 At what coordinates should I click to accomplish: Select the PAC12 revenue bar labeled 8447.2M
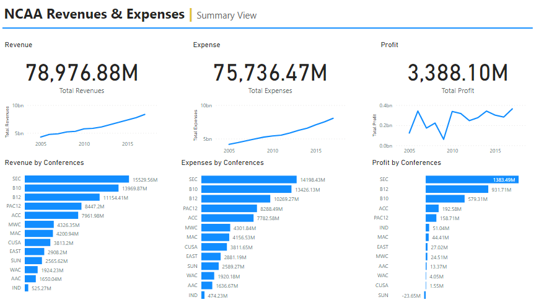[53, 207]
